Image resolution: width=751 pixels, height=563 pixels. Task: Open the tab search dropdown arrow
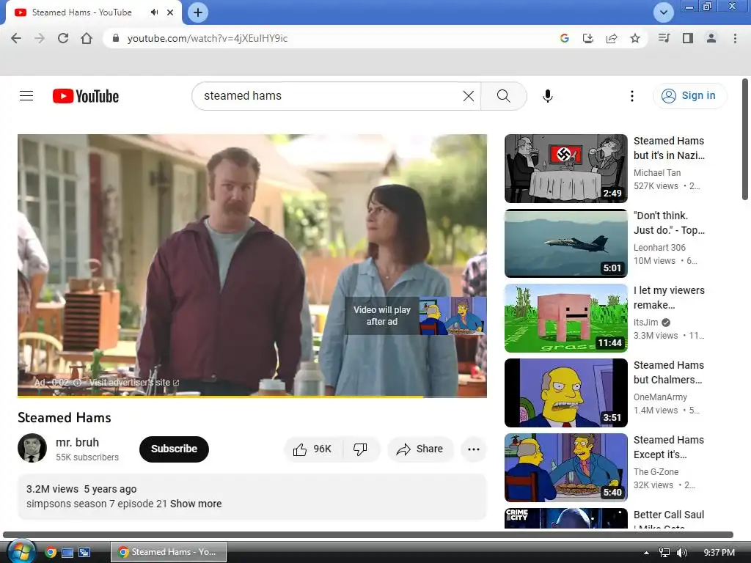point(663,12)
